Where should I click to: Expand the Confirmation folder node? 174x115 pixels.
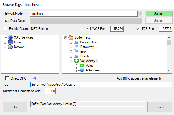(x=71, y=42)
